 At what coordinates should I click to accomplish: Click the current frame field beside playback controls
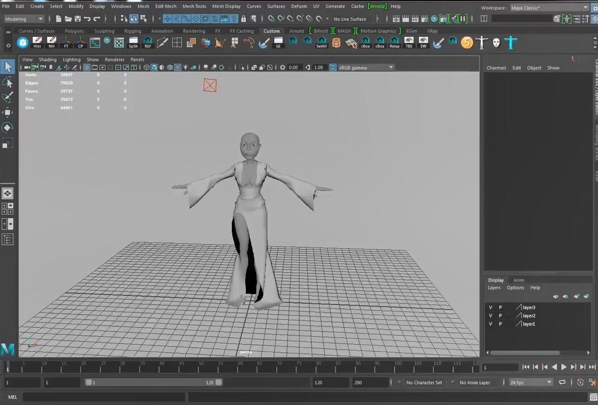pos(500,368)
